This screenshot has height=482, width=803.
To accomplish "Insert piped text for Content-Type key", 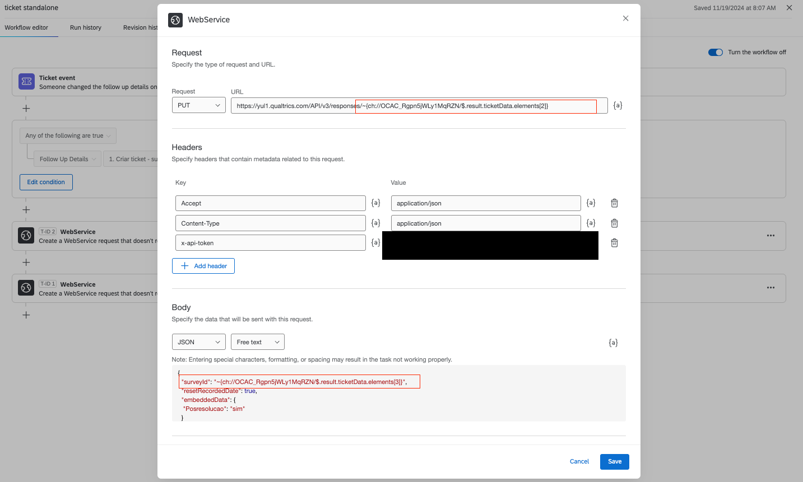I will tap(375, 223).
